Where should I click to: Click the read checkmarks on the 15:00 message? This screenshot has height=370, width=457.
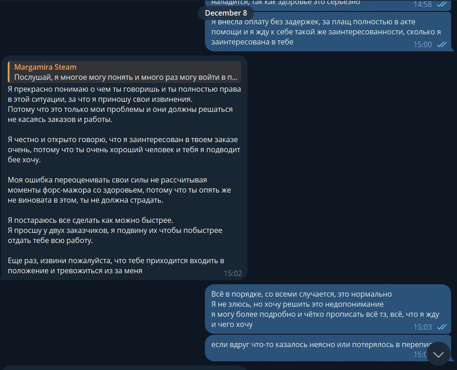pos(442,44)
